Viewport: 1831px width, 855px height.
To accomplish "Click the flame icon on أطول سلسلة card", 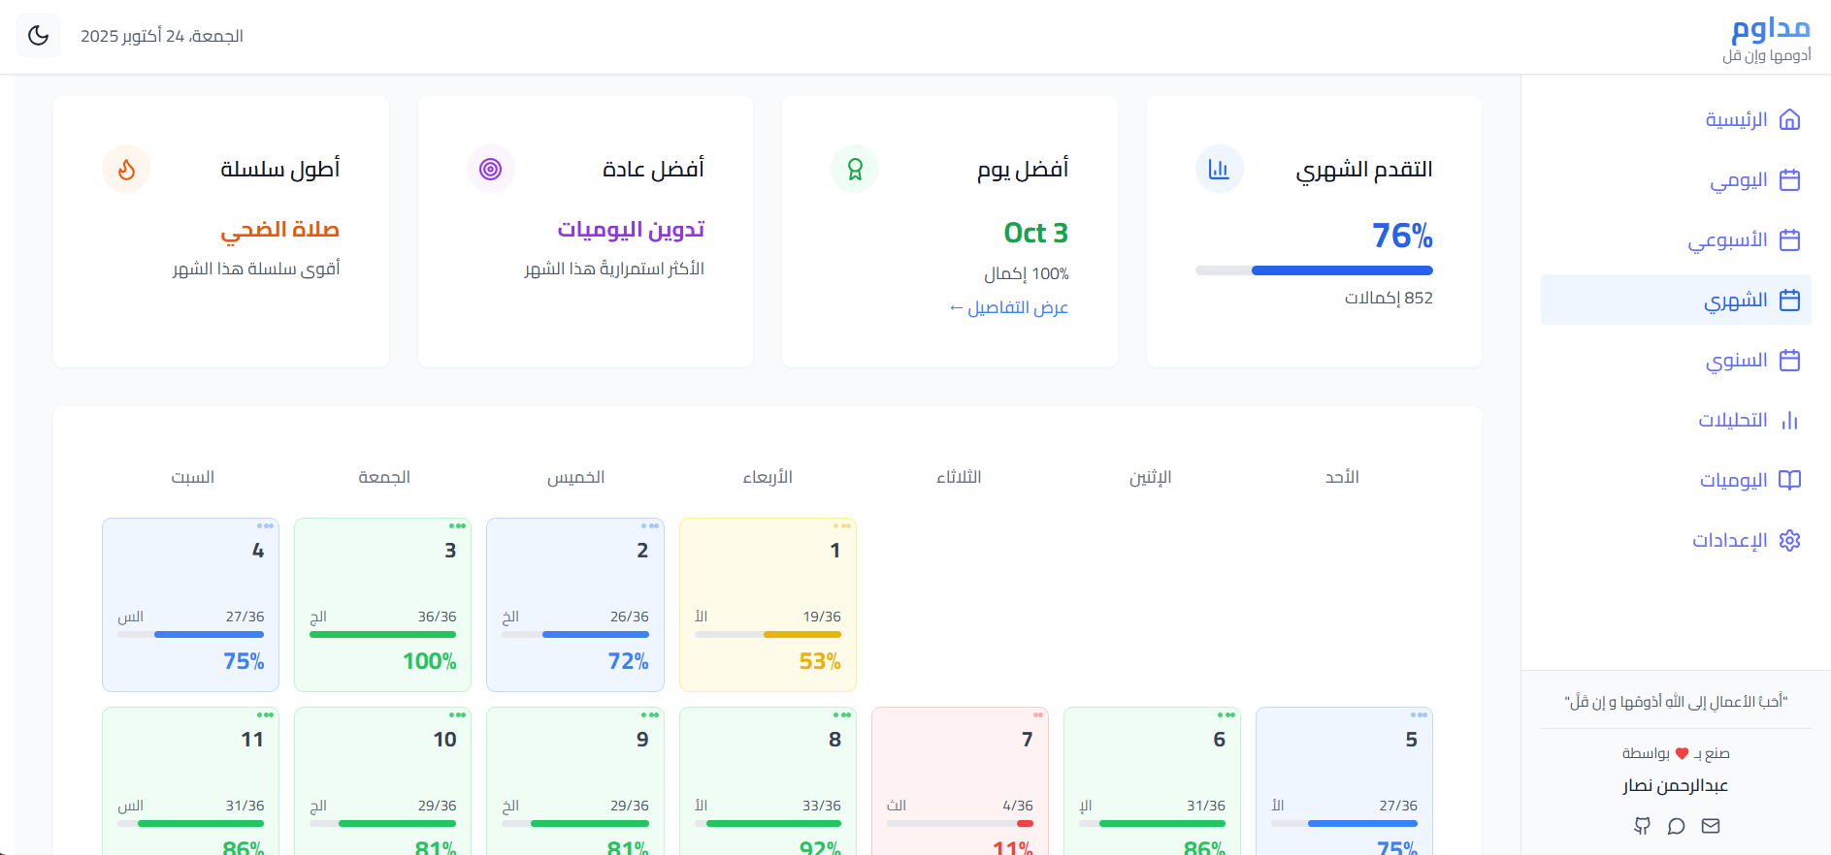I will click(127, 168).
